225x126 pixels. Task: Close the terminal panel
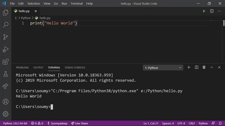coord(219,67)
